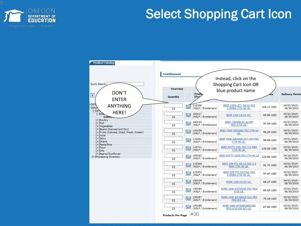This screenshot has width=301, height=226.
Task: Click quantity field for product 110711
Action: point(173,147)
